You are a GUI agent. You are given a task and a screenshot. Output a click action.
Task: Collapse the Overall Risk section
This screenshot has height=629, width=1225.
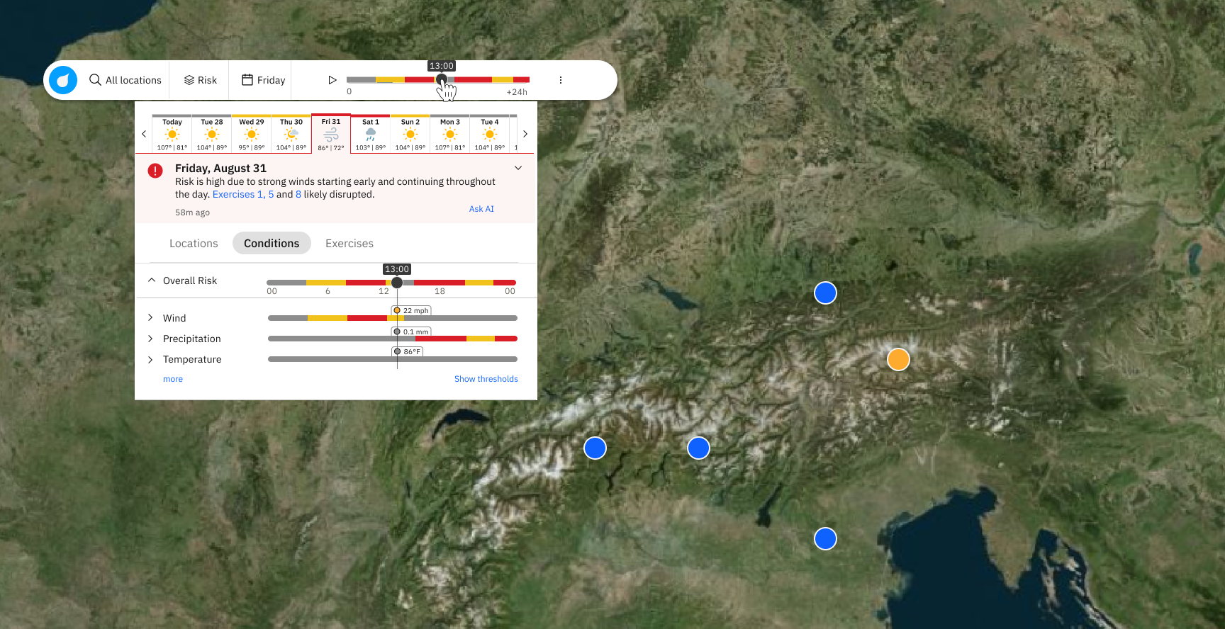152,280
